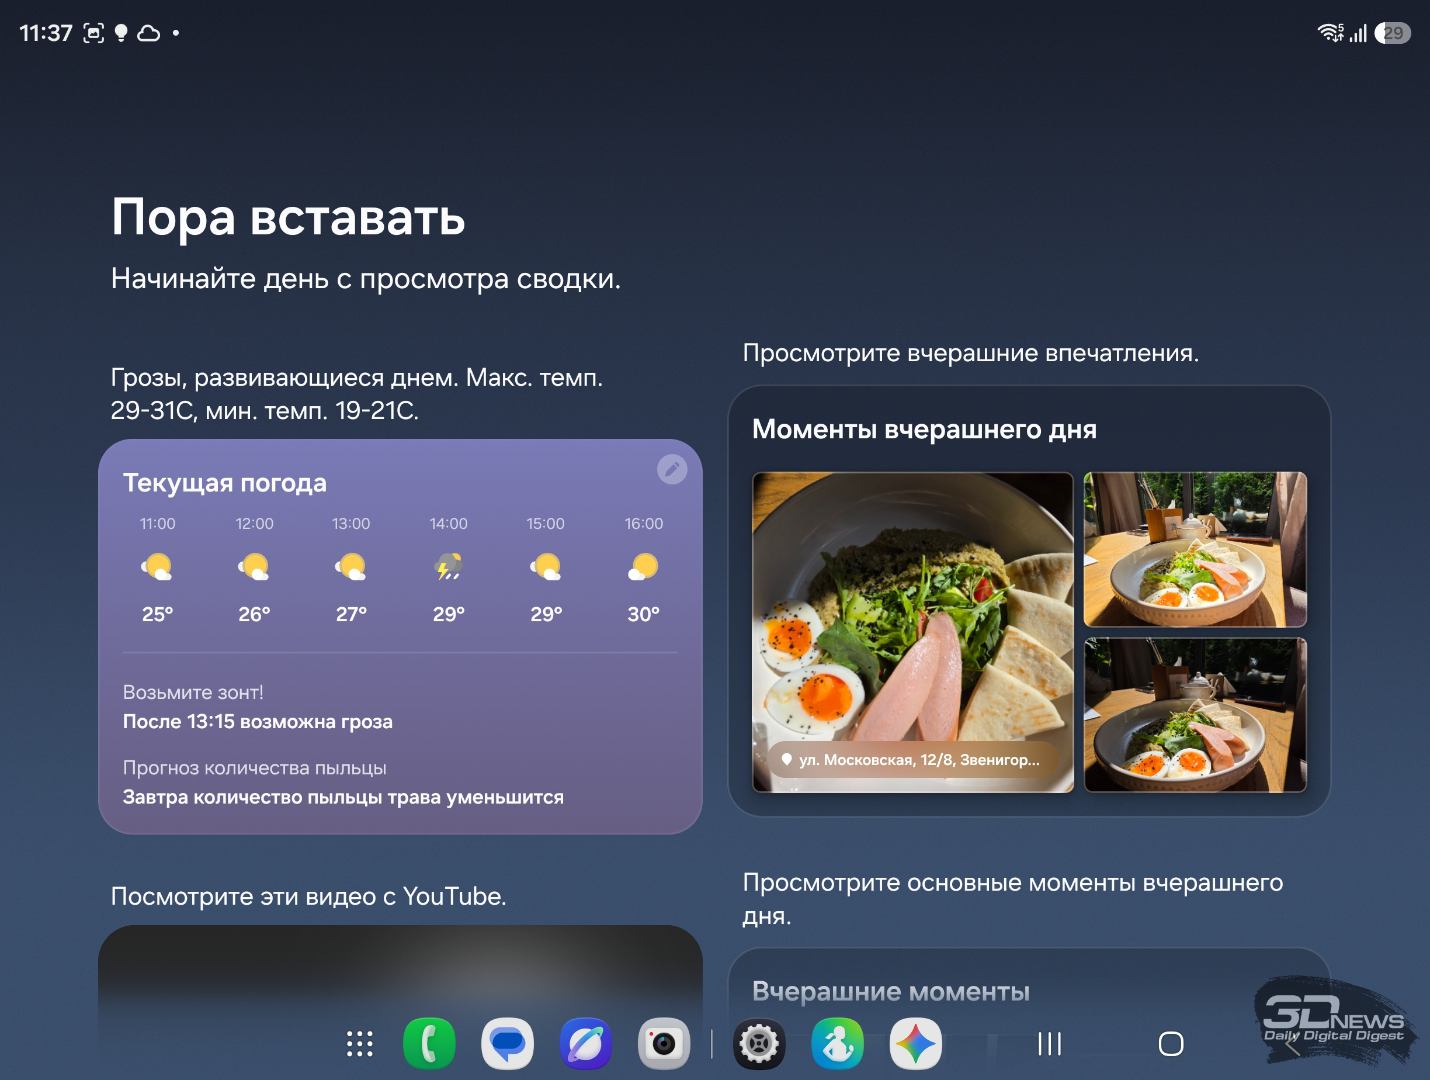The image size is (1430, 1080).
Task: Tap the weather summary starting 'Грозы, развивающиеся днем'
Action: click(356, 394)
